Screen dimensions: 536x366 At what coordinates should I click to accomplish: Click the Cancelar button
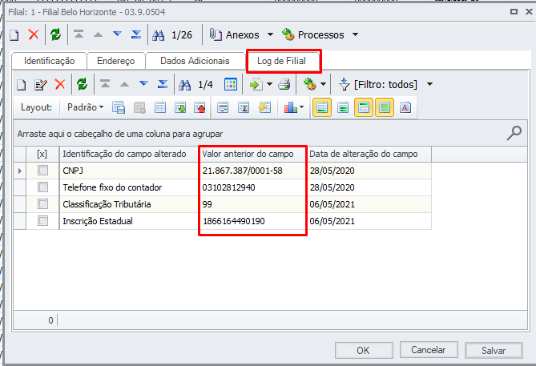pos(429,350)
